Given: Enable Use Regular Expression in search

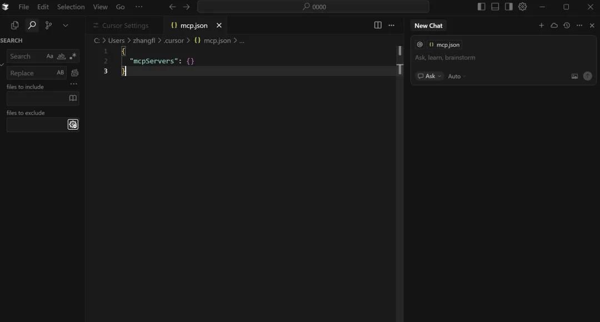Looking at the screenshot, I should [73, 57].
